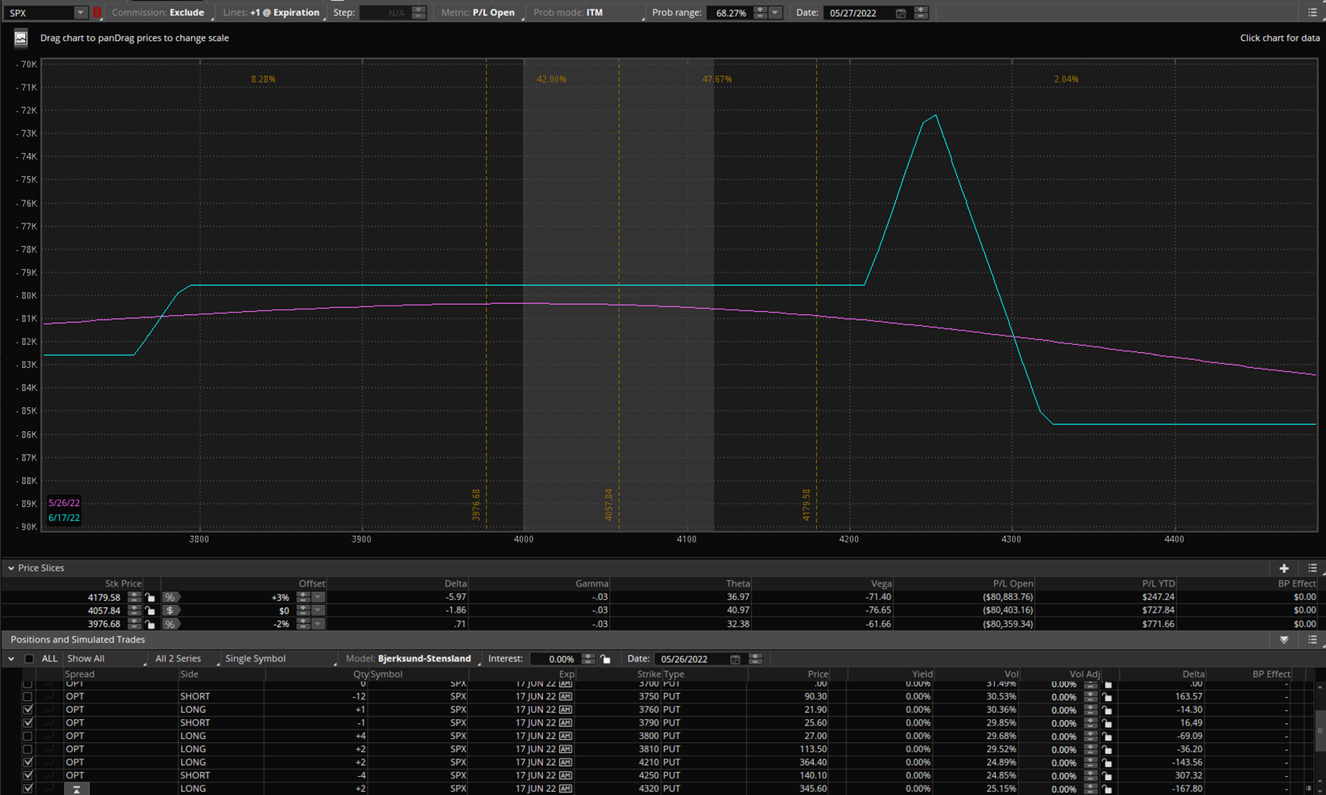
Task: Collapse the Price Slices section
Action: coord(11,568)
